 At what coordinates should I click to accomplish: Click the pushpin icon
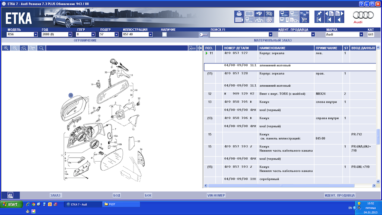click(319, 13)
